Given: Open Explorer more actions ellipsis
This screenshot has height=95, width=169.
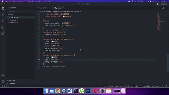Looking at the screenshot, I should 32,8.
